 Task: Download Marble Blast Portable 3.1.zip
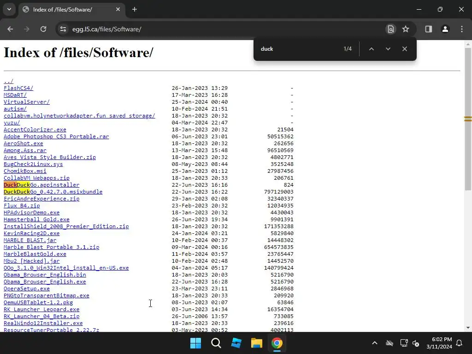pos(52,248)
